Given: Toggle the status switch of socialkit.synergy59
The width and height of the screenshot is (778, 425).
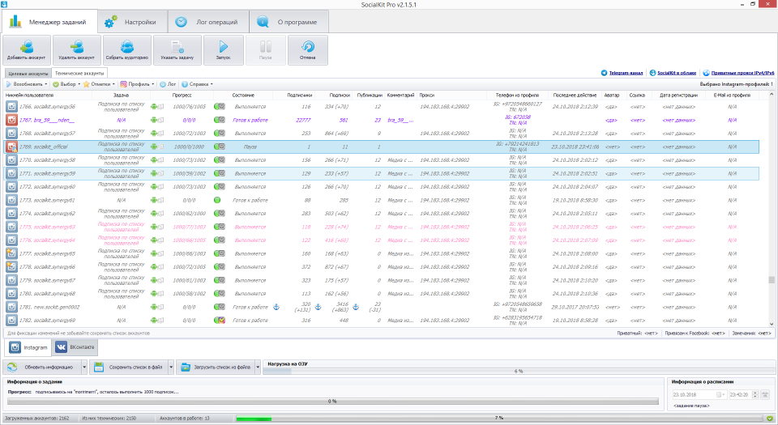Looking at the screenshot, I should pos(220,173).
